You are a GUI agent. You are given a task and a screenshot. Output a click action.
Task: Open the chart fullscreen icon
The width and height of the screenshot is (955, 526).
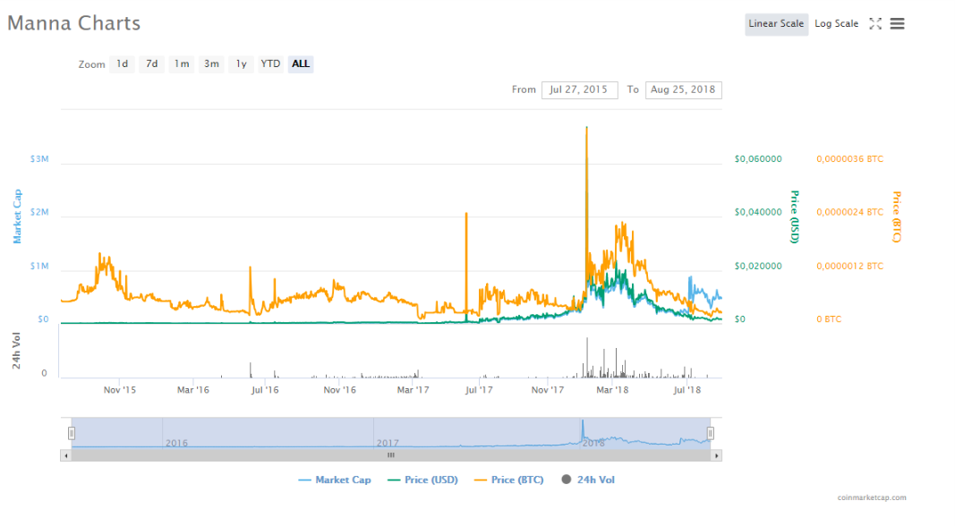pos(875,24)
